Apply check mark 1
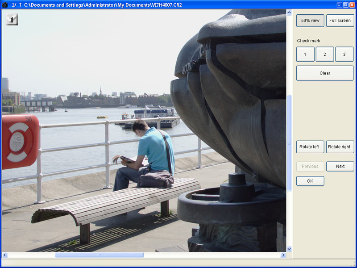The image size is (357, 268). pos(305,54)
